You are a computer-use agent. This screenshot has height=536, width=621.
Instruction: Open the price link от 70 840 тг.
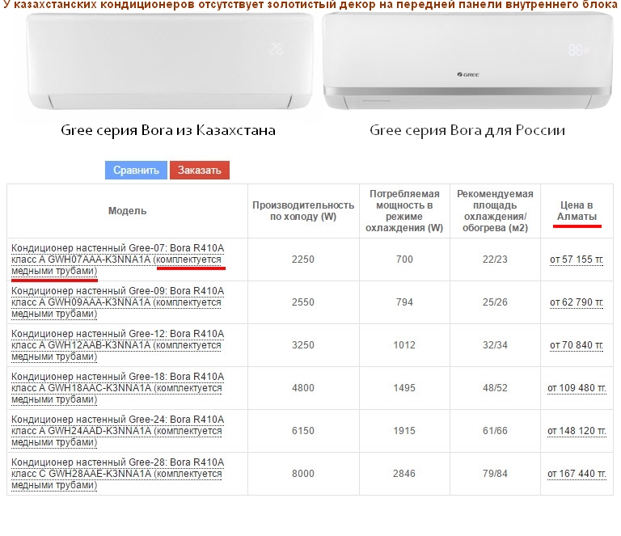pyautogui.click(x=577, y=345)
